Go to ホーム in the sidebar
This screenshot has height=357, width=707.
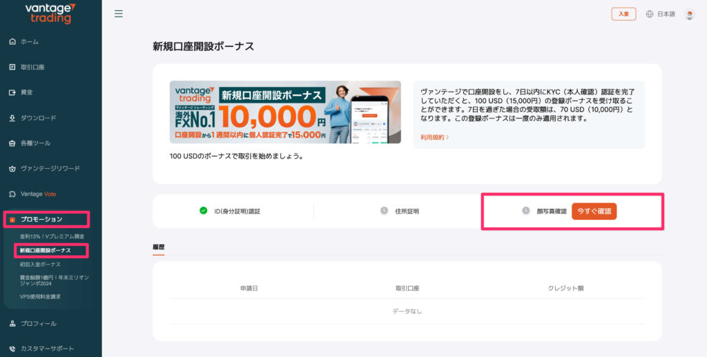(x=29, y=42)
